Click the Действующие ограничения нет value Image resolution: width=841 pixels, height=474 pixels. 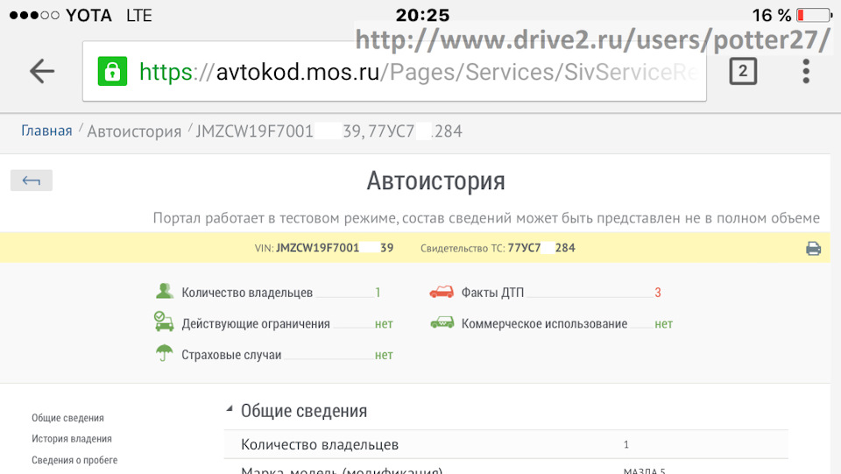point(384,324)
